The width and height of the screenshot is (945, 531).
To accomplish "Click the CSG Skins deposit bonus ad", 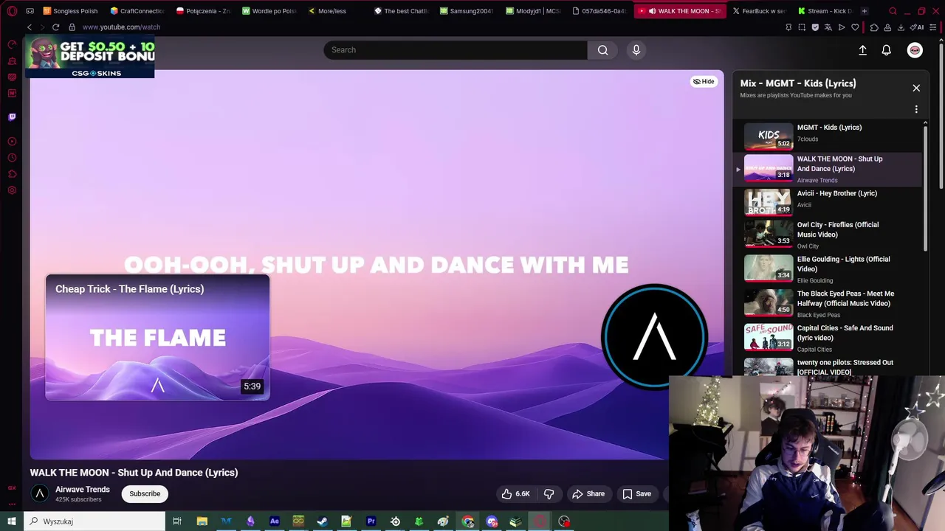I will 90,56.
